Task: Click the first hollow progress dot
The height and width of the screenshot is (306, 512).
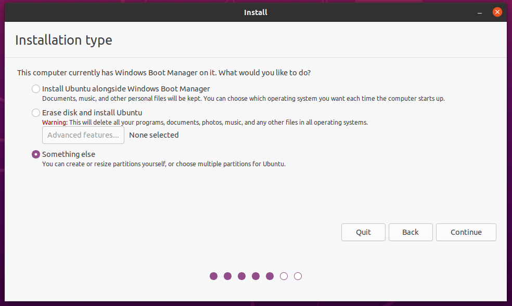Action: (x=284, y=276)
